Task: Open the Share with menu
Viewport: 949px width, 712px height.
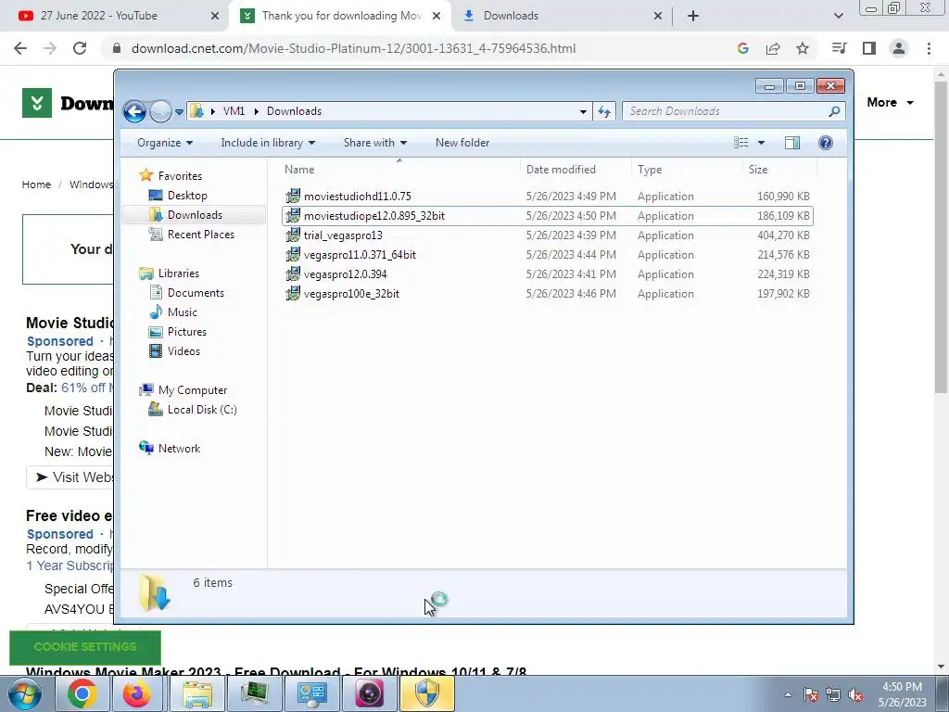Action: click(x=375, y=143)
